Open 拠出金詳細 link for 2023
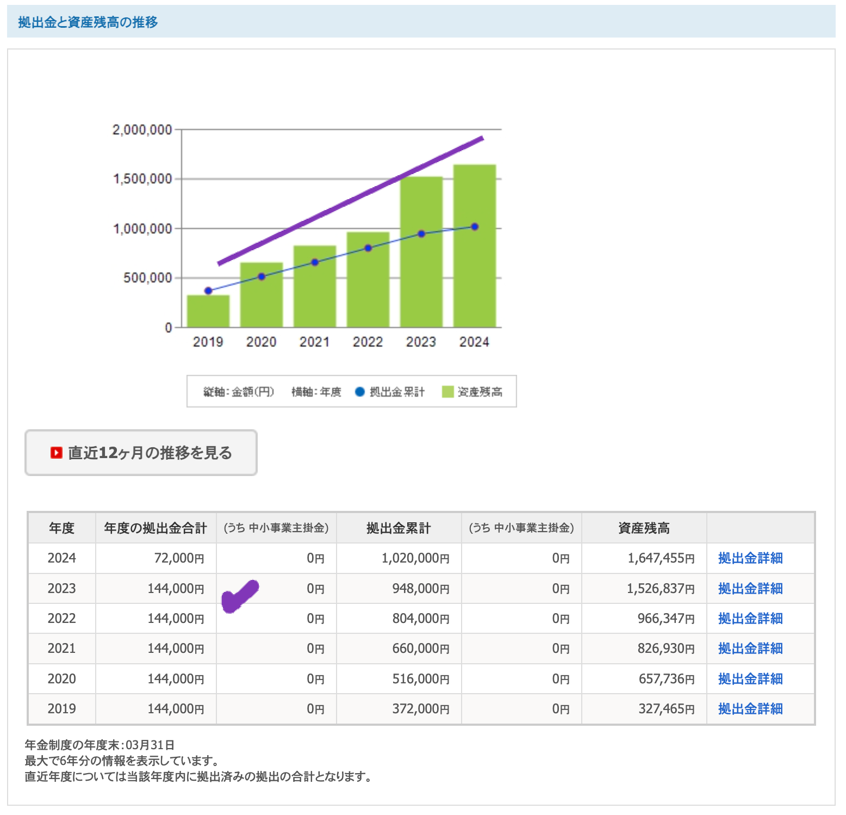846x815 pixels. click(x=750, y=589)
